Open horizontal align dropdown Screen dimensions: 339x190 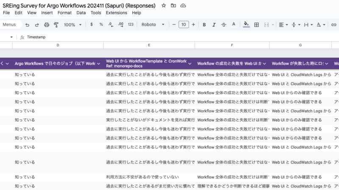pyautogui.click(x=283, y=25)
